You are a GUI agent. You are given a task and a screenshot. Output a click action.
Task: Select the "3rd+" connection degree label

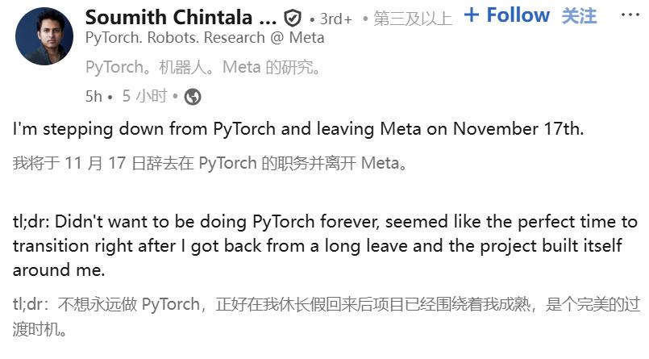tap(332, 19)
